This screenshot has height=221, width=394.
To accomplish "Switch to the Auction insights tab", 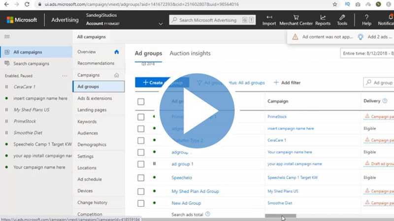I will point(190,53).
